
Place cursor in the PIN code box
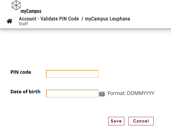(72, 74)
